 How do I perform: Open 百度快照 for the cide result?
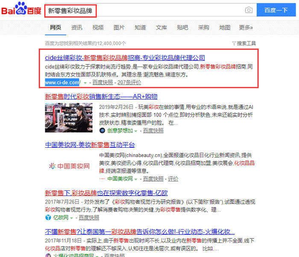(103, 82)
